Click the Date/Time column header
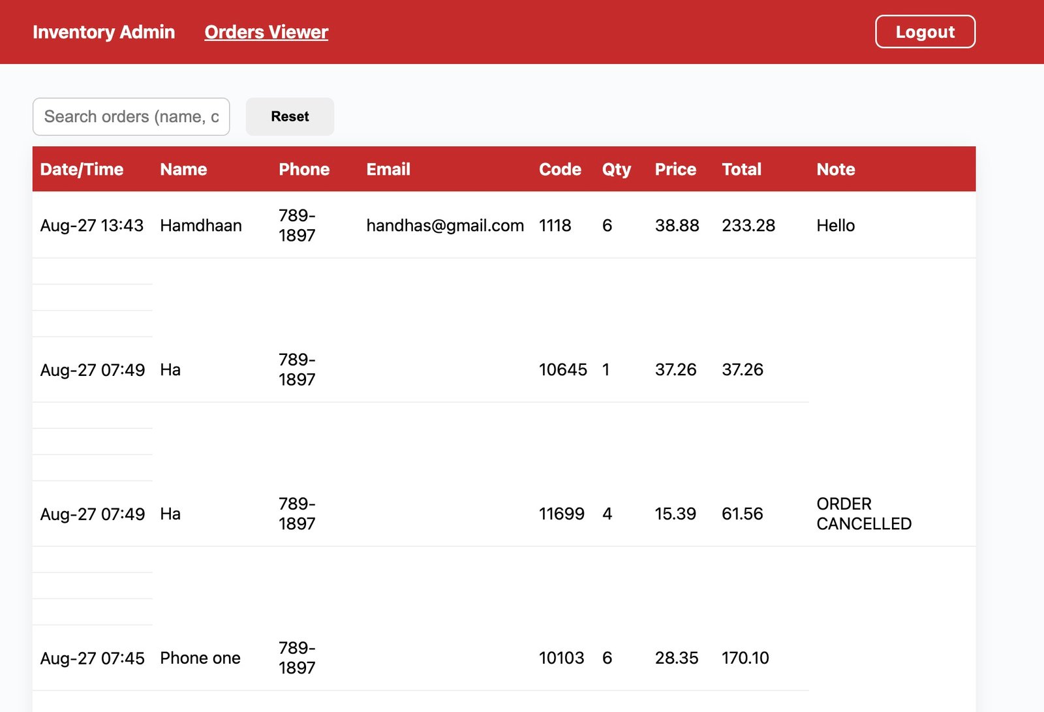The image size is (1044, 712). tap(82, 169)
